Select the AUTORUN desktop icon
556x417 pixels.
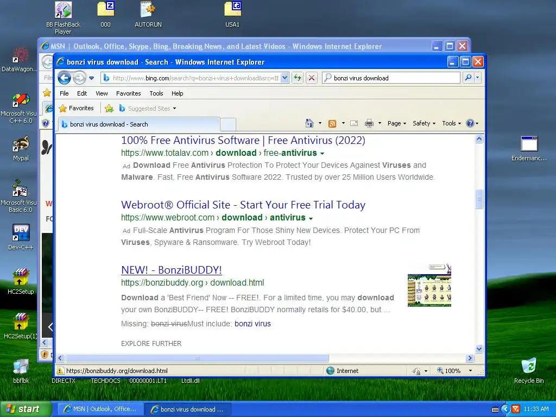148,15
